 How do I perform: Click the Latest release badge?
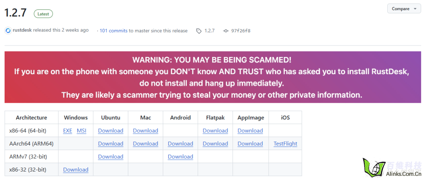43,14
